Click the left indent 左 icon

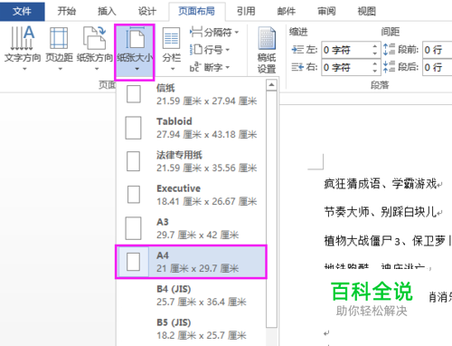297,50
